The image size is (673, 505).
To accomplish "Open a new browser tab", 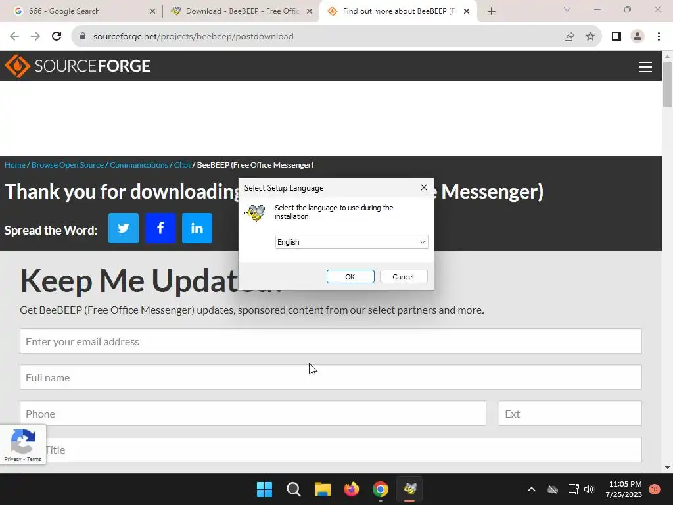I will pos(492,11).
